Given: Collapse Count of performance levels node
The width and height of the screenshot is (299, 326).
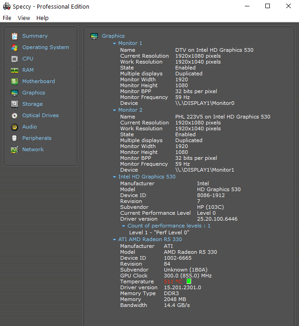Looking at the screenshot, I should (x=123, y=226).
